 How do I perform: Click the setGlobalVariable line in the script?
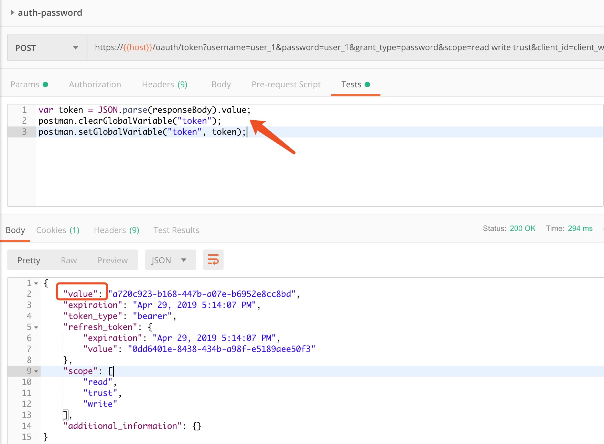[142, 132]
